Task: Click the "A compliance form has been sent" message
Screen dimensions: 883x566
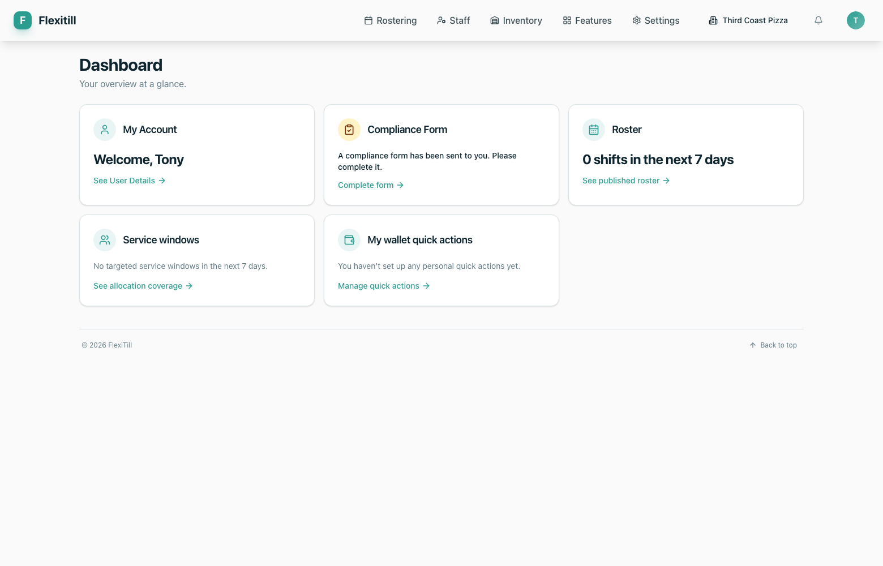Action: coord(427,161)
